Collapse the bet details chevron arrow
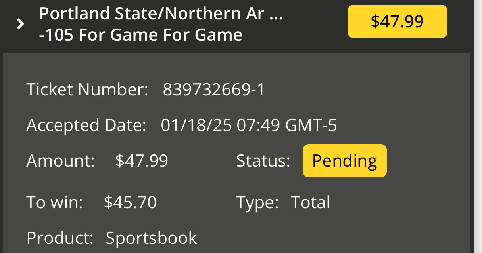 20,24
